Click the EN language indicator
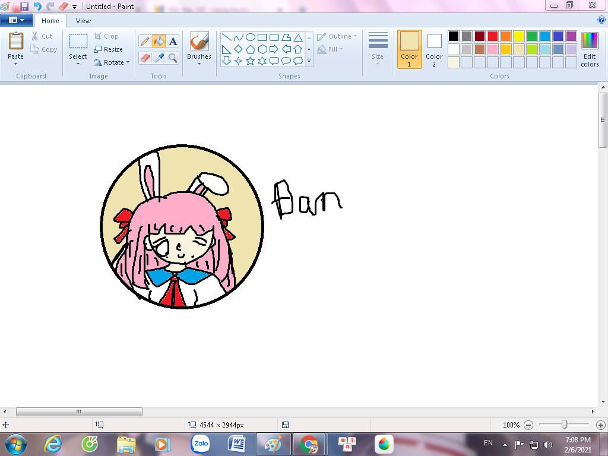Screen dimensions: 608x456 [x=488, y=443]
